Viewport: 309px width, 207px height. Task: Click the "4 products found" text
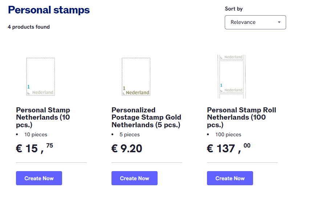29,27
